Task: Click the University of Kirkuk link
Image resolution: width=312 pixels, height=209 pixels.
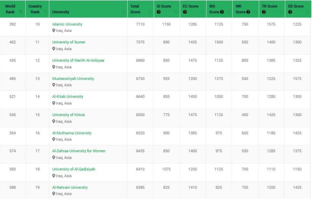Action: pyautogui.click(x=68, y=115)
